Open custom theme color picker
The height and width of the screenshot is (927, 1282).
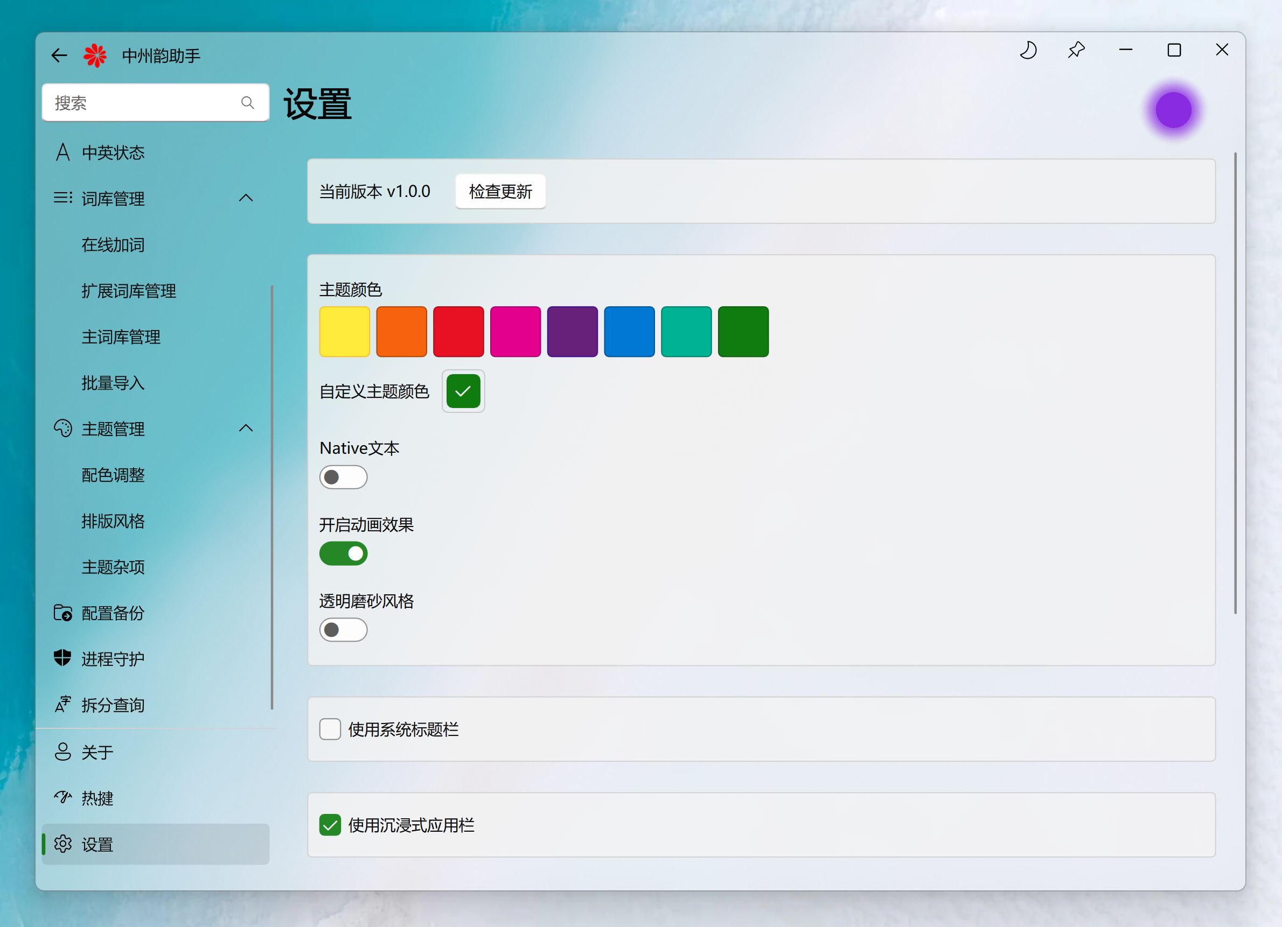(x=463, y=391)
